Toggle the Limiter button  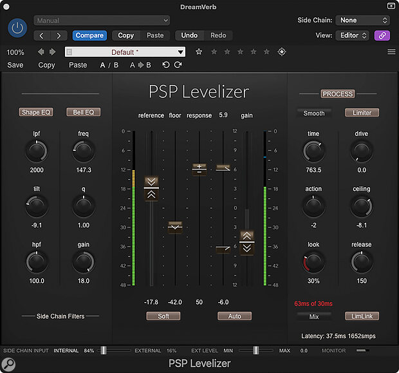click(x=362, y=113)
